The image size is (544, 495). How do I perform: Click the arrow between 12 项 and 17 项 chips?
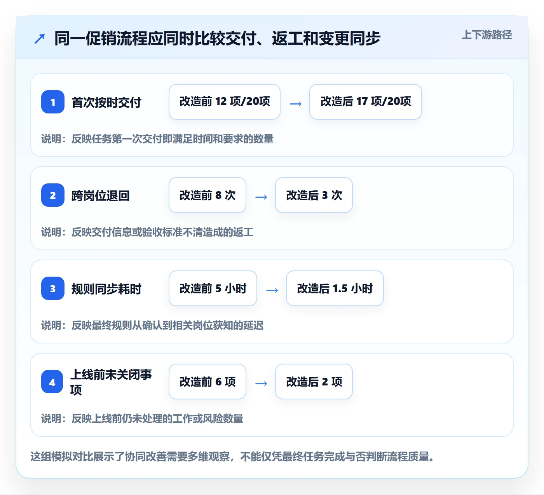(x=296, y=104)
